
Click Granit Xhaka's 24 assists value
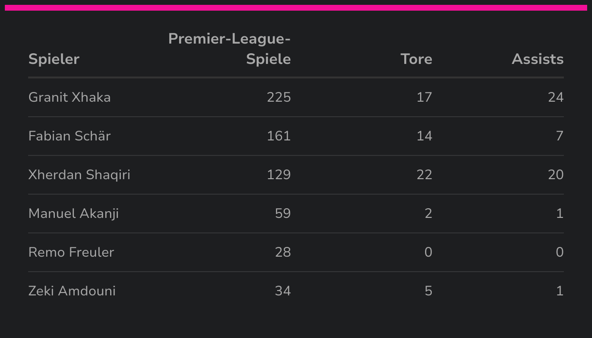[556, 97]
